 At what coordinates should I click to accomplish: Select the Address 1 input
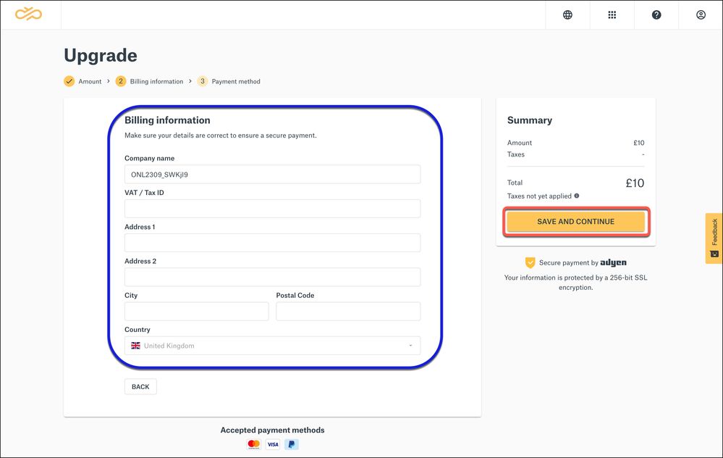coord(272,243)
